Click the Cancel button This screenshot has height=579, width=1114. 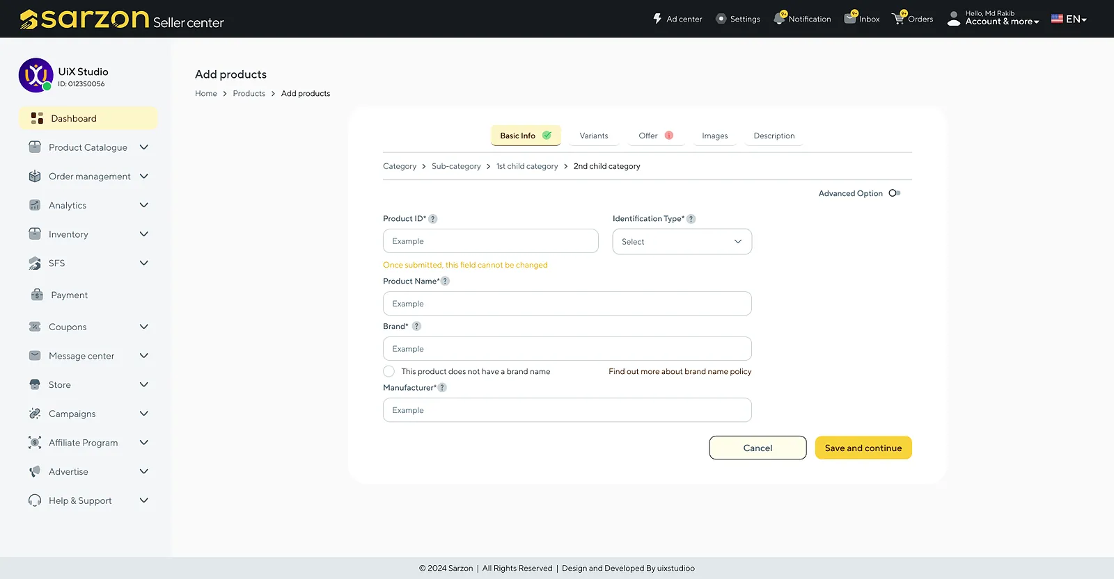point(758,448)
